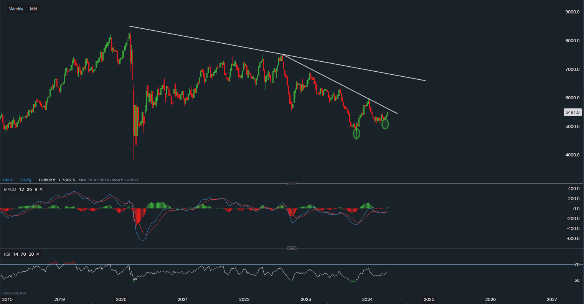Click the MACD period value 12
This screenshot has width=584, height=304.
(21, 189)
